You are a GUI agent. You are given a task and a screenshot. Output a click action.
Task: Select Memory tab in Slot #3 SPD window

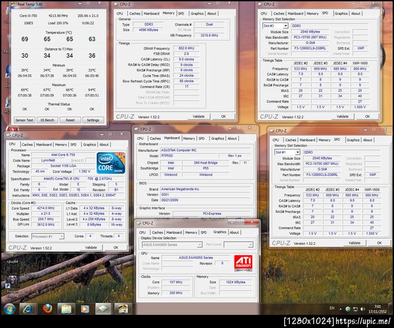(313, 14)
